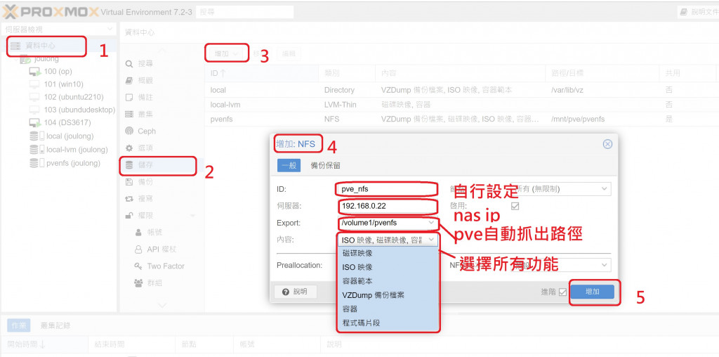
Task: Select VM 102 (ubuntu2210)
Action: tap(73, 97)
